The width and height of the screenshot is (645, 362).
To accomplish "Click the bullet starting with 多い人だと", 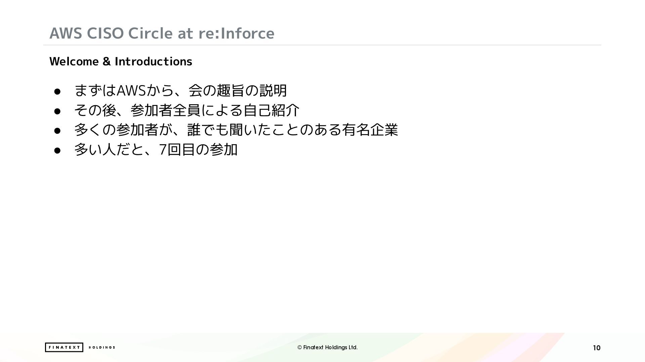I will click(156, 149).
